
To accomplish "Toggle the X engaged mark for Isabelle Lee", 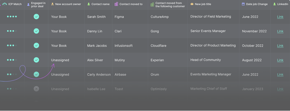I will [36, 89].
